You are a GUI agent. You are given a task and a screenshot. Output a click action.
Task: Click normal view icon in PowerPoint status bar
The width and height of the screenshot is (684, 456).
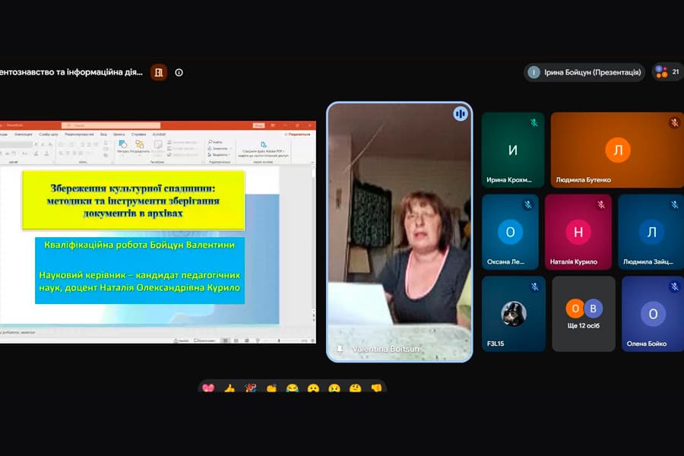click(x=225, y=340)
